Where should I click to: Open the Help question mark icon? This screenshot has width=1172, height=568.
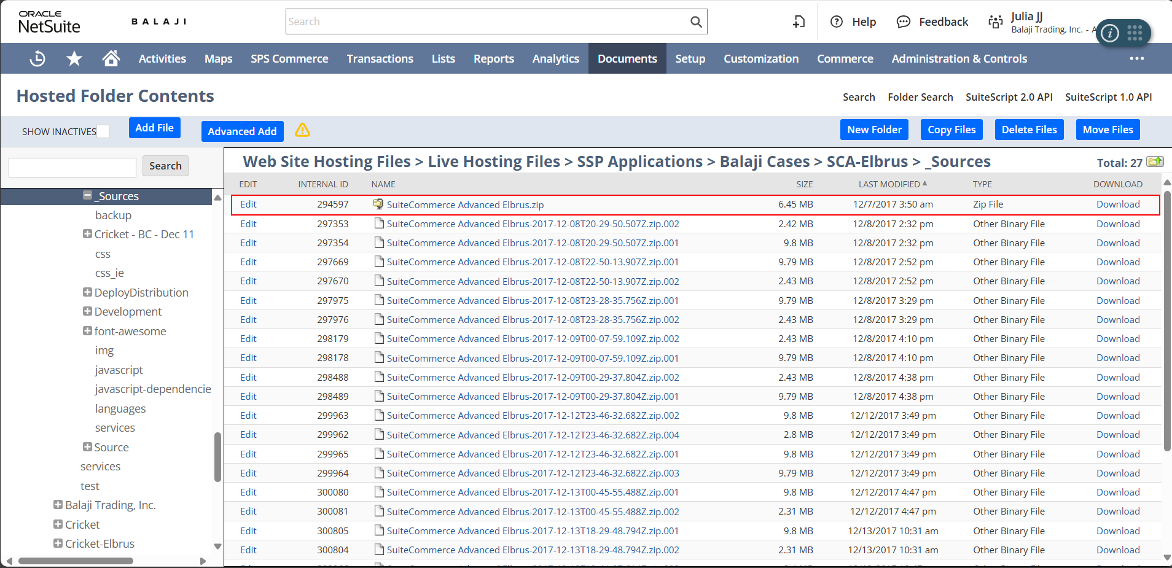point(836,22)
